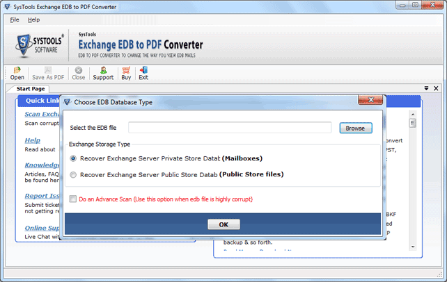Click the Close toolbar icon
The height and width of the screenshot is (282, 447).
(79, 74)
